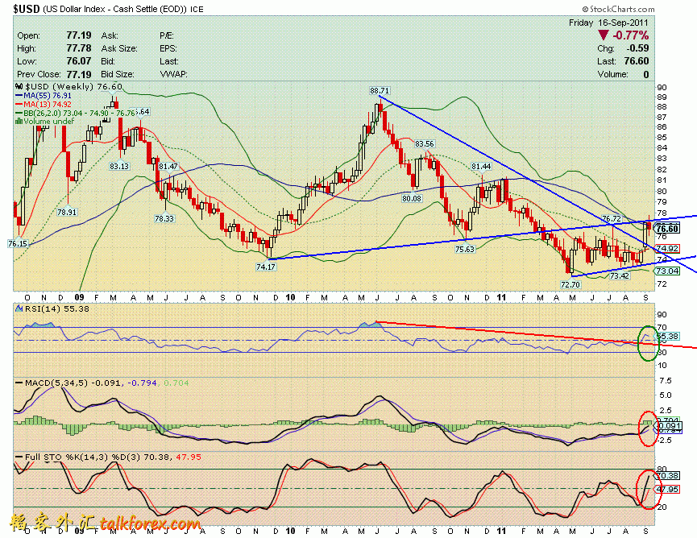The image size is (697, 538).
Task: Click the 83.56 price label
Action: (424, 144)
